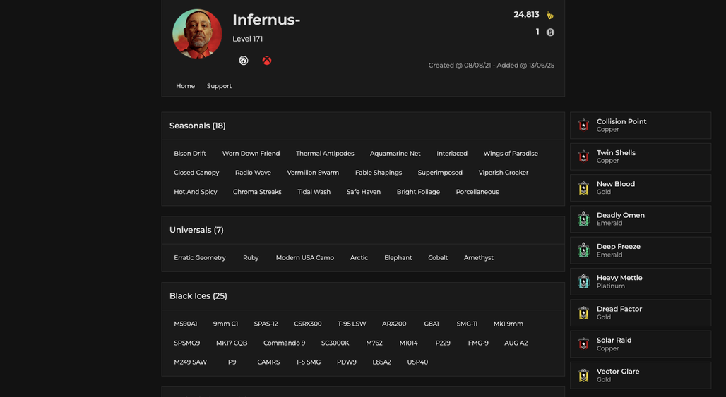Select Erratic Geometry universal skin
726x397 pixels.
[200, 258]
